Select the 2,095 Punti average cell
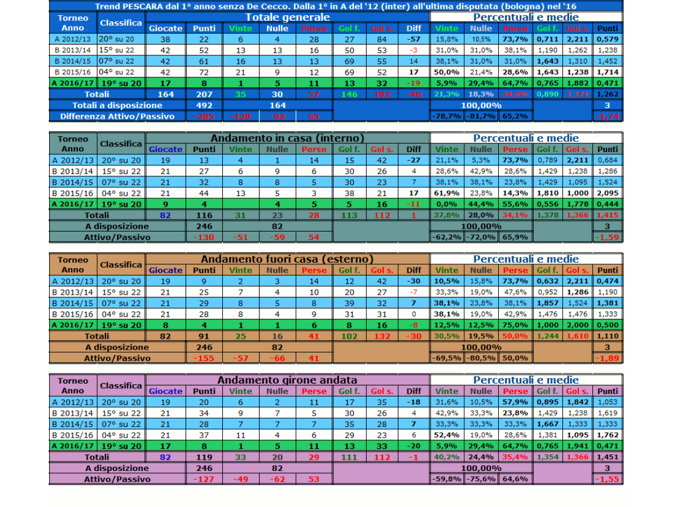The height and width of the screenshot is (507, 677). [x=607, y=193]
